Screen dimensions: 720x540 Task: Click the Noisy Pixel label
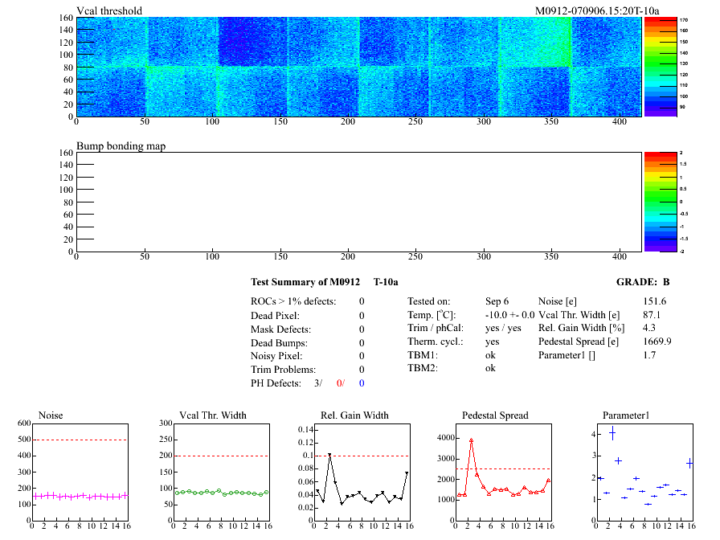(x=276, y=356)
